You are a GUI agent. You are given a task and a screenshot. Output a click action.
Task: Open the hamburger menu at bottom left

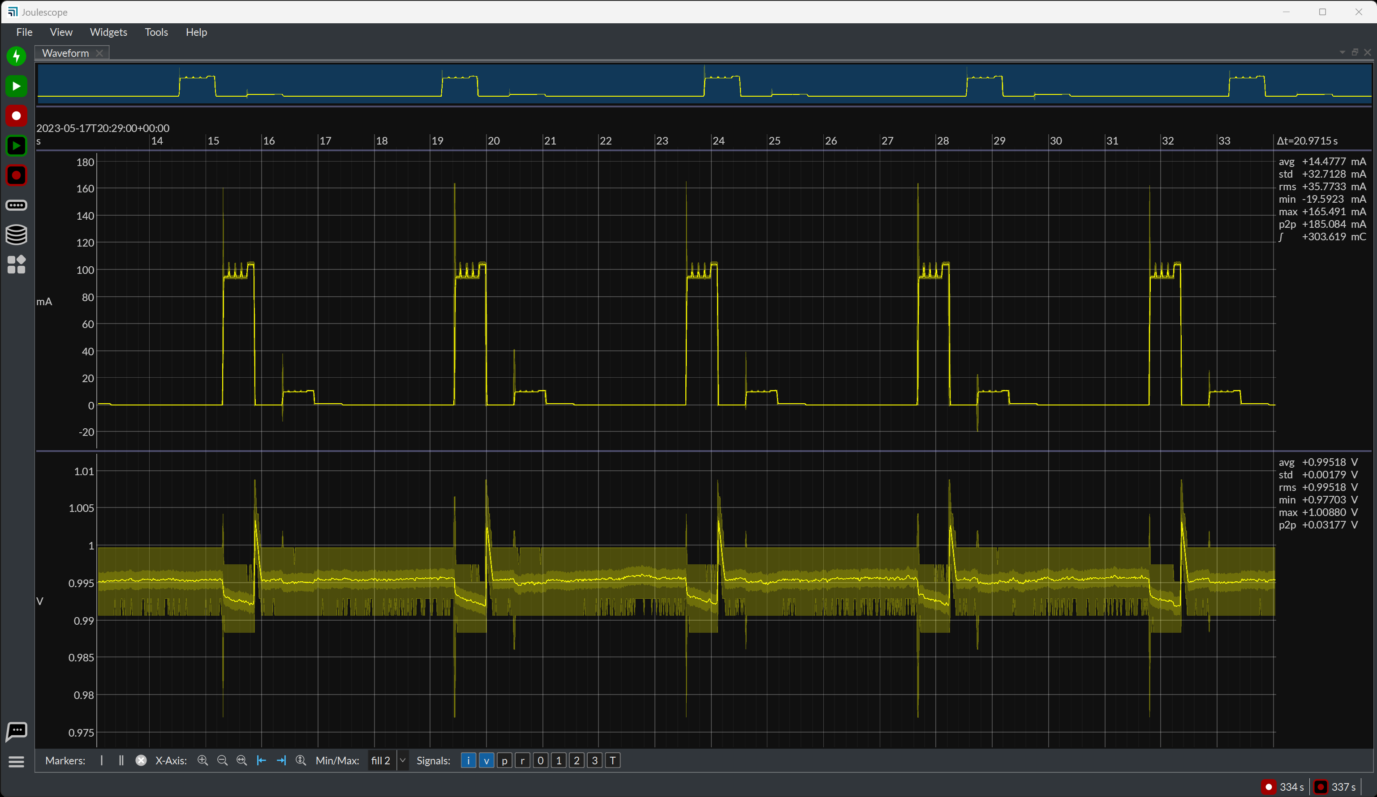(17, 762)
